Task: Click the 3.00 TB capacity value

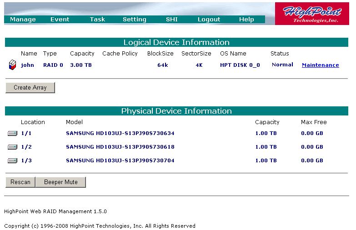Action: point(81,65)
